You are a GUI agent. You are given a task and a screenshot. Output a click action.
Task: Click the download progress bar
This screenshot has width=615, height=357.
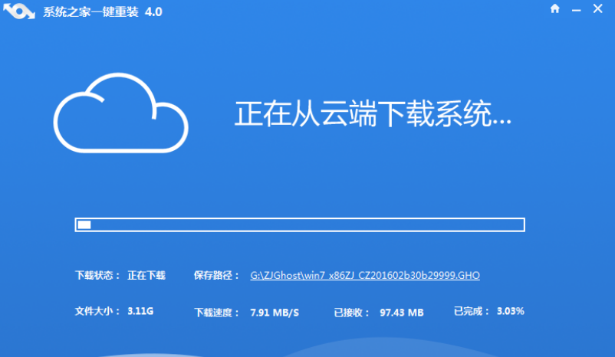pyautogui.click(x=300, y=224)
